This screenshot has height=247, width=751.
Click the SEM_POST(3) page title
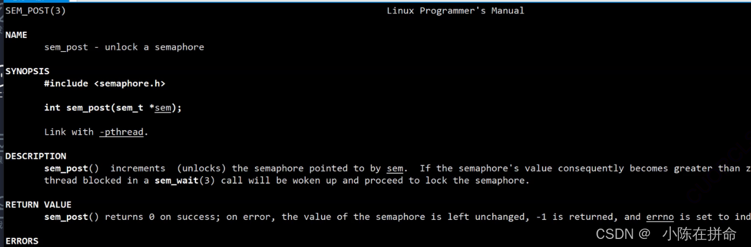[35, 10]
